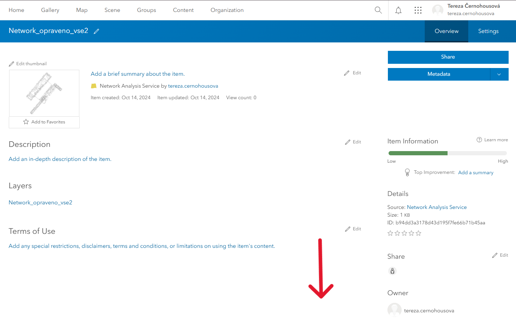Expand the Metadata dropdown arrow
The width and height of the screenshot is (516, 319).
point(499,74)
